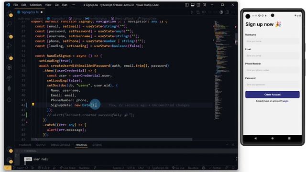Open notifications bell in status bar
This screenshot has width=306, height=172.
click(x=233, y=168)
